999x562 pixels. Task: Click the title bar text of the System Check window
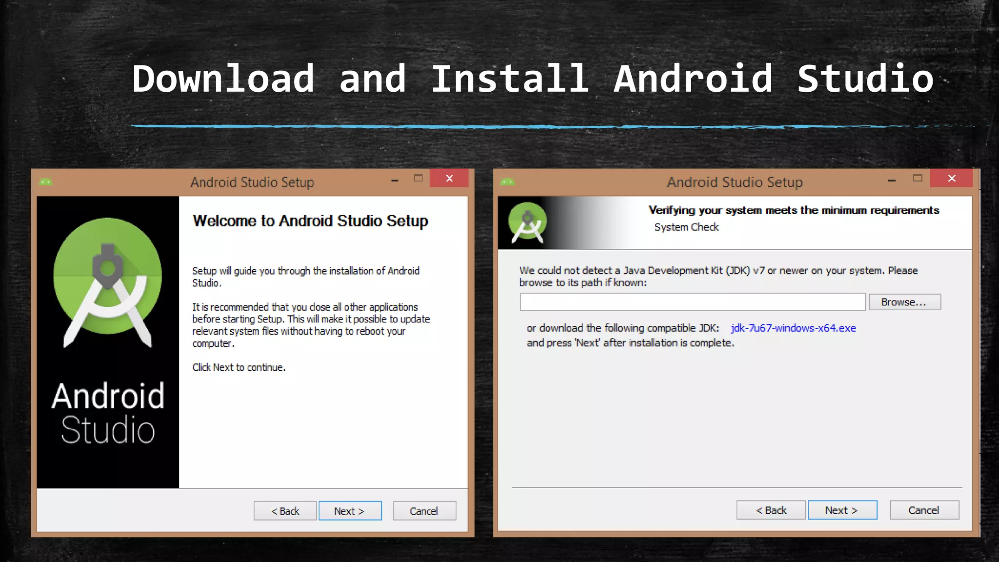(735, 182)
